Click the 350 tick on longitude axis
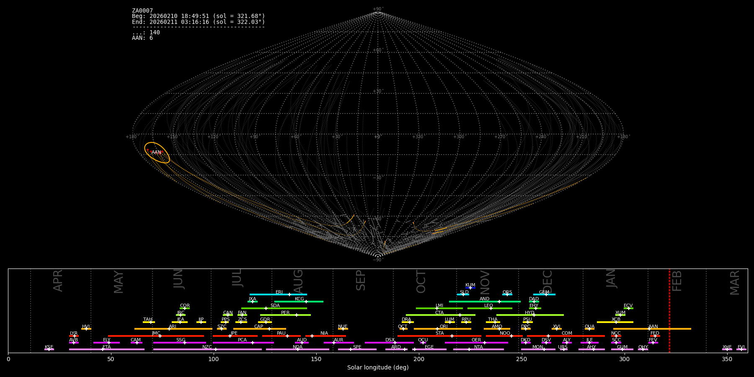Viewport: 754px width, 377px height. coord(727,359)
